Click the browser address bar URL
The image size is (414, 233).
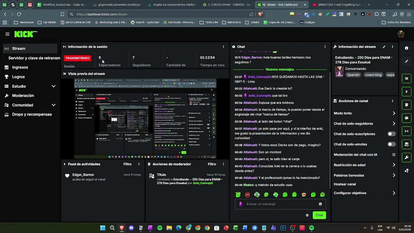pyautogui.click(x=102, y=14)
